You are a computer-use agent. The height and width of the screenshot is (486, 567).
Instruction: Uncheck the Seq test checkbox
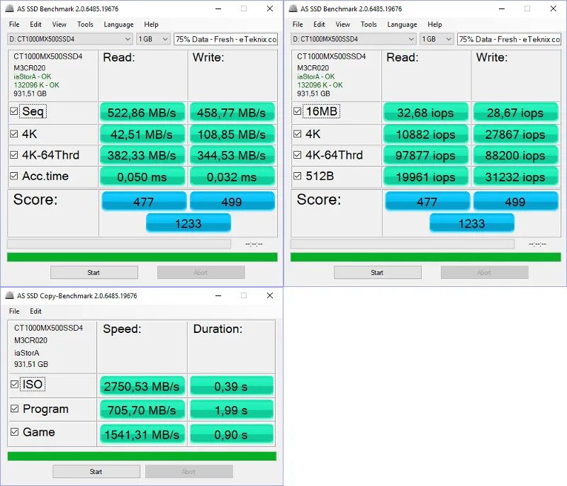(13, 111)
